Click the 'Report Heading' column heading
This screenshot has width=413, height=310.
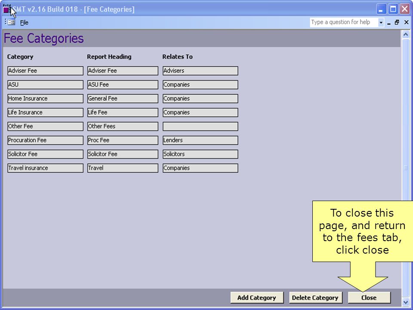109,57
